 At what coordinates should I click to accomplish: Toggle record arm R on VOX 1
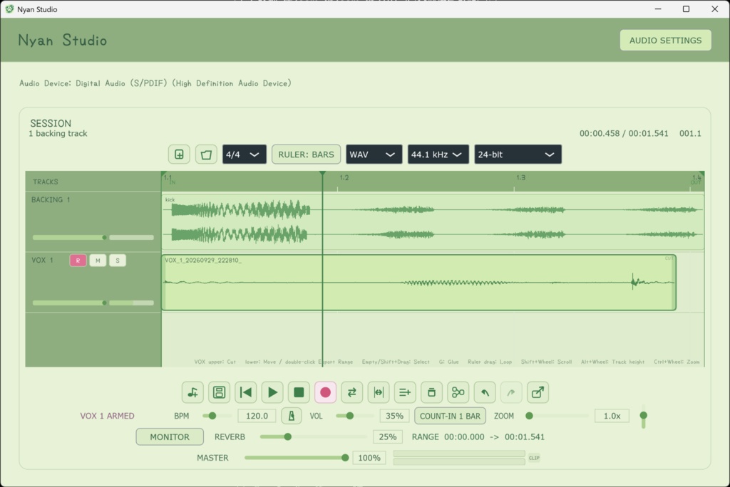point(78,261)
